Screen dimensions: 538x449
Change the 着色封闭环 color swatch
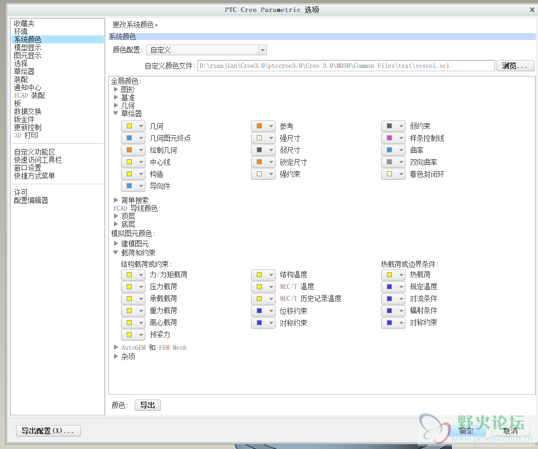coord(393,174)
